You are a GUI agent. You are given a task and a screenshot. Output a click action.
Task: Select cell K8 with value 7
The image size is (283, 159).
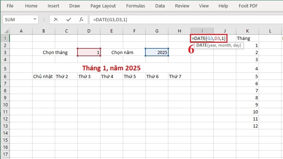tap(247, 90)
